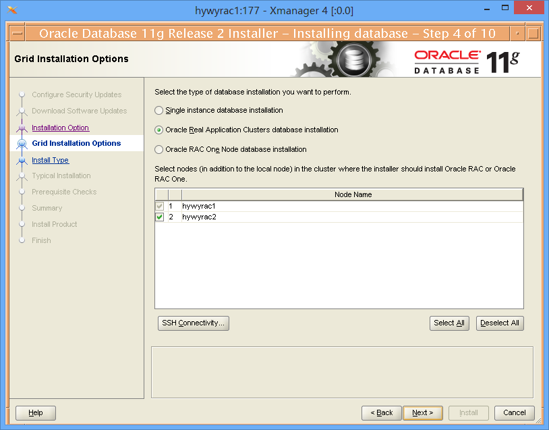Open installer window menu icon on title bar
549x430 pixels.
pos(17,34)
